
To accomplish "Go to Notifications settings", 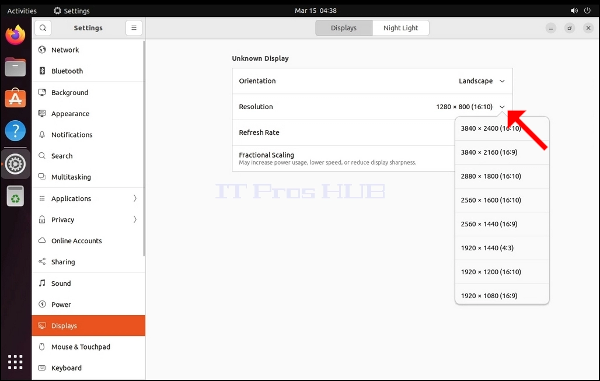I will point(88,135).
